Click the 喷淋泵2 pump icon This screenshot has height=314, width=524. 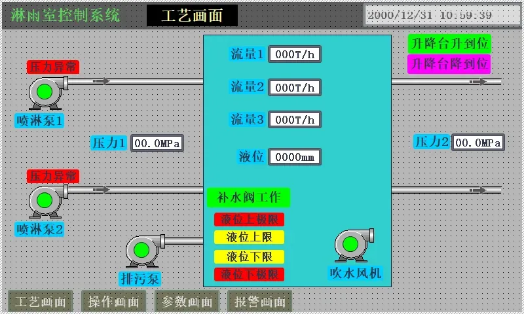pyautogui.click(x=48, y=201)
